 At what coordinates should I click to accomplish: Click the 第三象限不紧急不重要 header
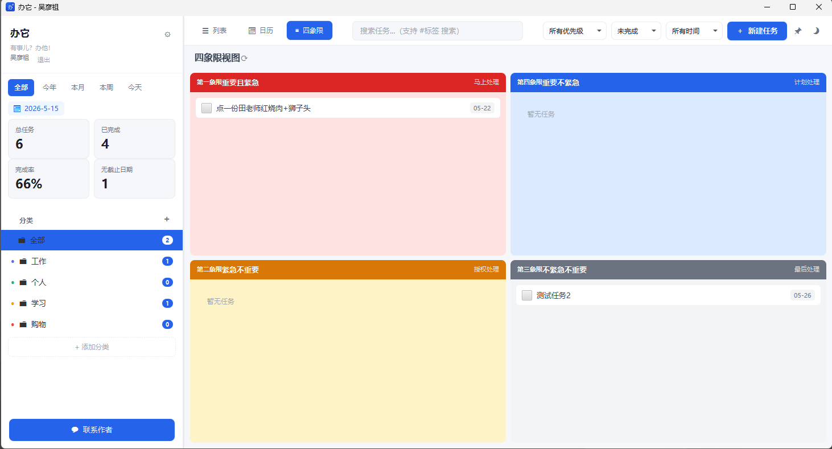(x=668, y=270)
